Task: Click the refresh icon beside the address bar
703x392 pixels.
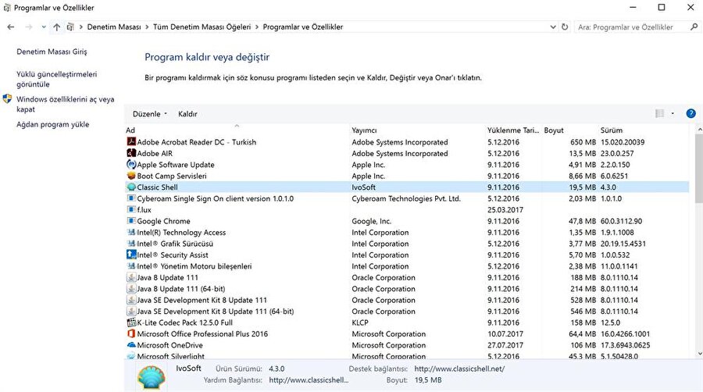Action: [565, 27]
